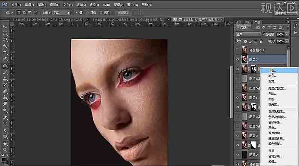Select the Patch healing tool
Screen dimensions: 299x166
(5, 66)
